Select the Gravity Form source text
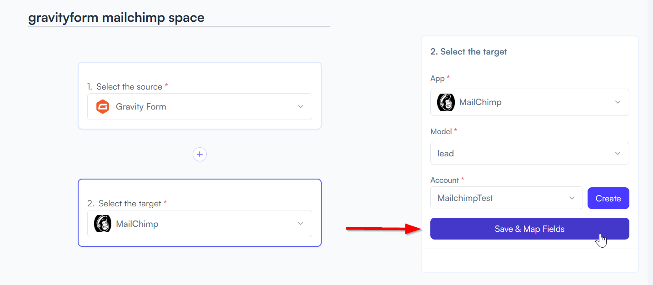 [x=141, y=107]
